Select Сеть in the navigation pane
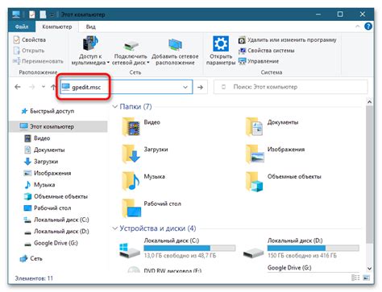The width and height of the screenshot is (382, 292). point(31,258)
